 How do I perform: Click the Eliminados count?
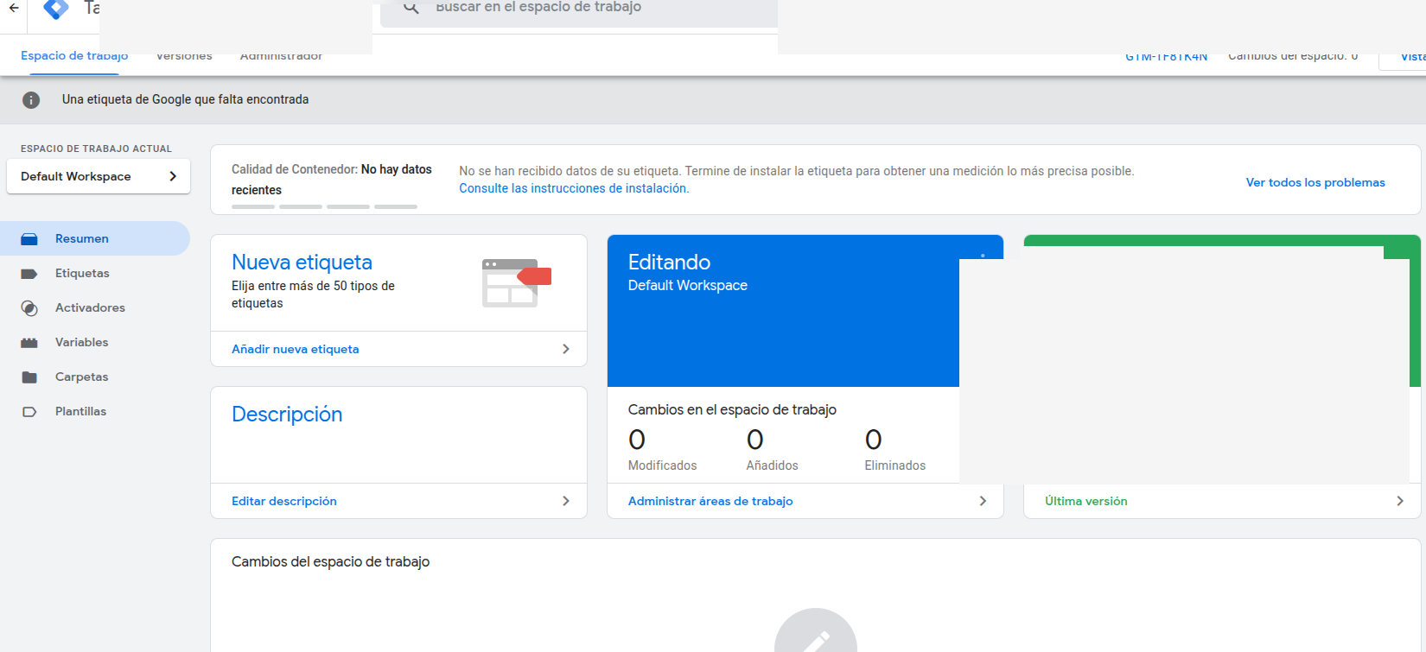click(874, 440)
